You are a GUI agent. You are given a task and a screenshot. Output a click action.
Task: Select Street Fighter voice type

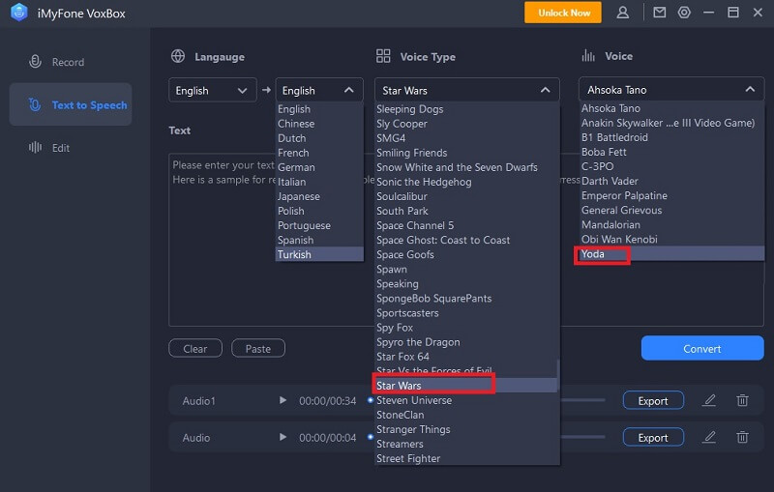point(466,458)
